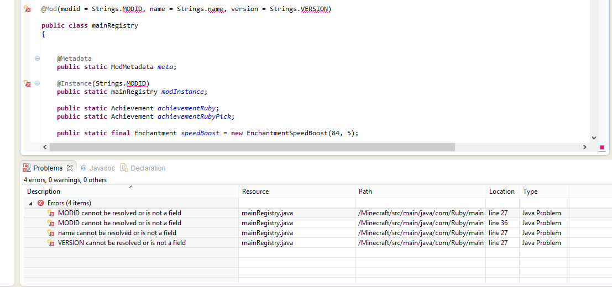Click underlined VERSION in @Mod annotation
The image size is (612, 287).
point(314,9)
